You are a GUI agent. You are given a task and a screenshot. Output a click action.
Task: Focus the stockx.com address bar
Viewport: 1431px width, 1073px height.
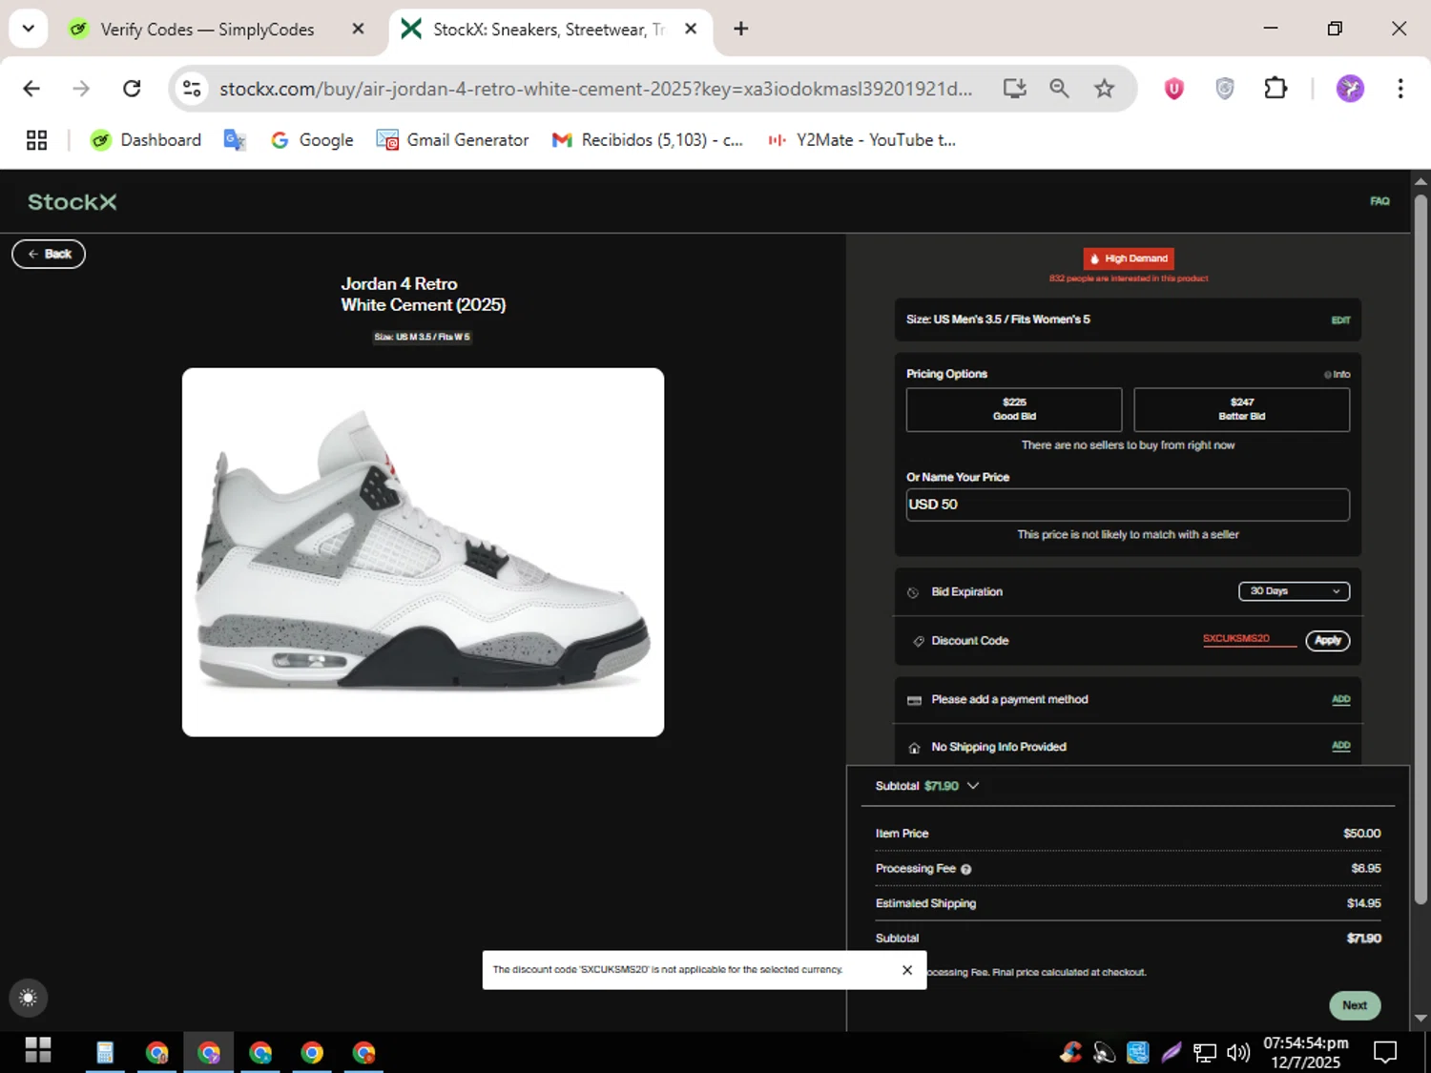[596, 89]
